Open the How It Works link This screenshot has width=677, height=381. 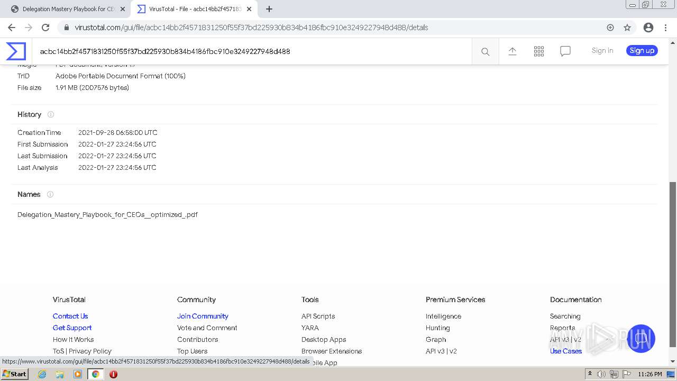pos(74,339)
